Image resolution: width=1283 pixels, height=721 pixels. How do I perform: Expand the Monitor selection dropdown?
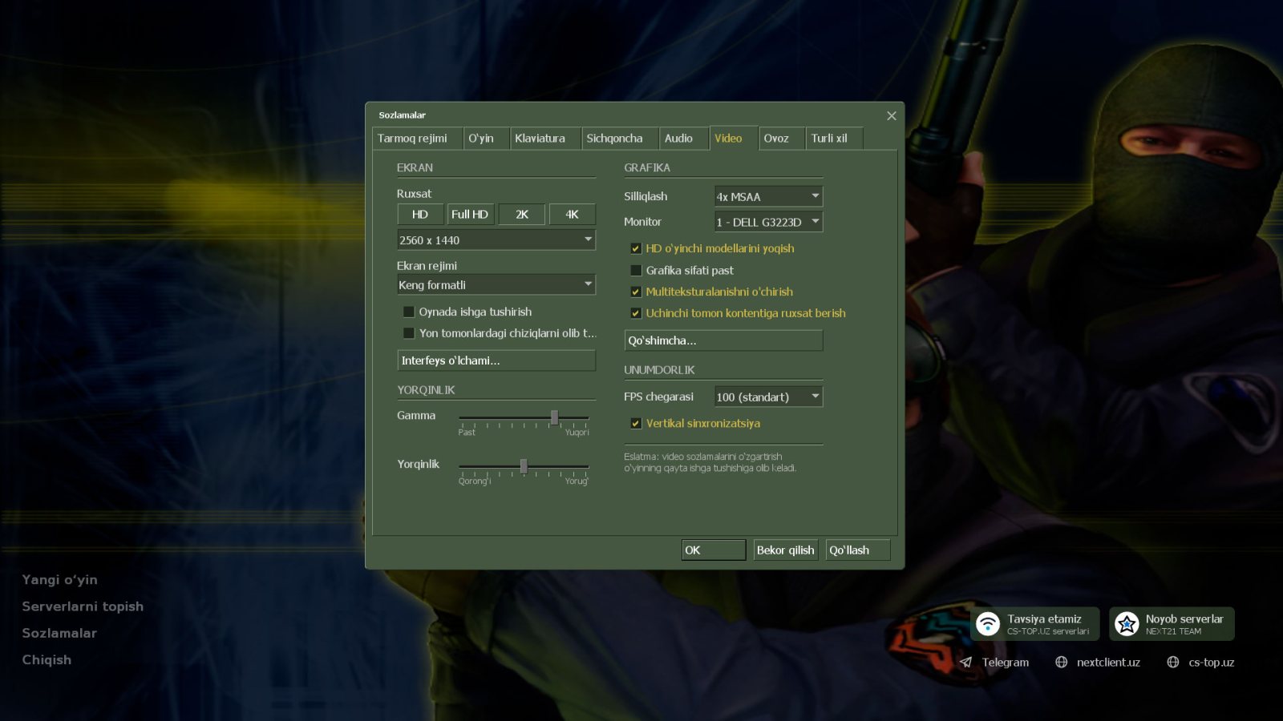click(768, 222)
